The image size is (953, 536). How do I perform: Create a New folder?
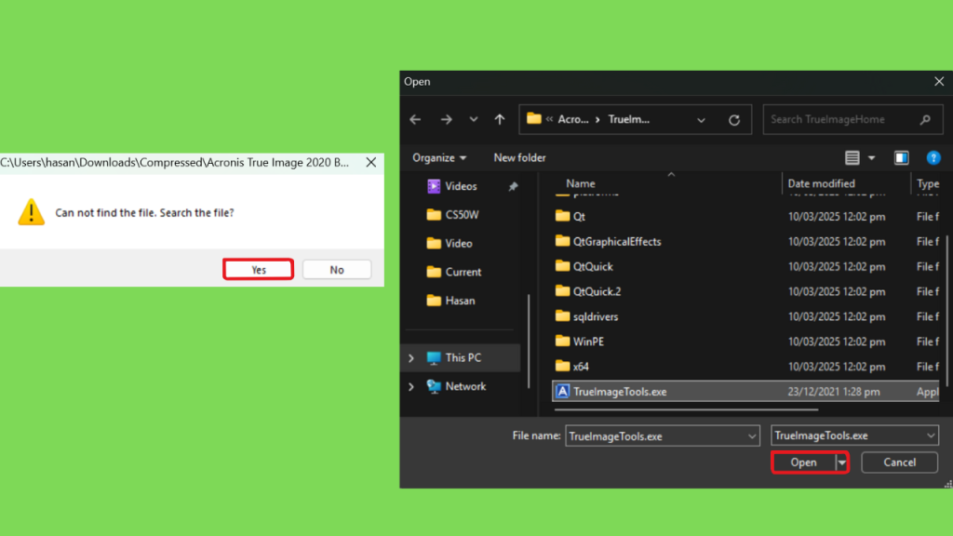pyautogui.click(x=519, y=158)
